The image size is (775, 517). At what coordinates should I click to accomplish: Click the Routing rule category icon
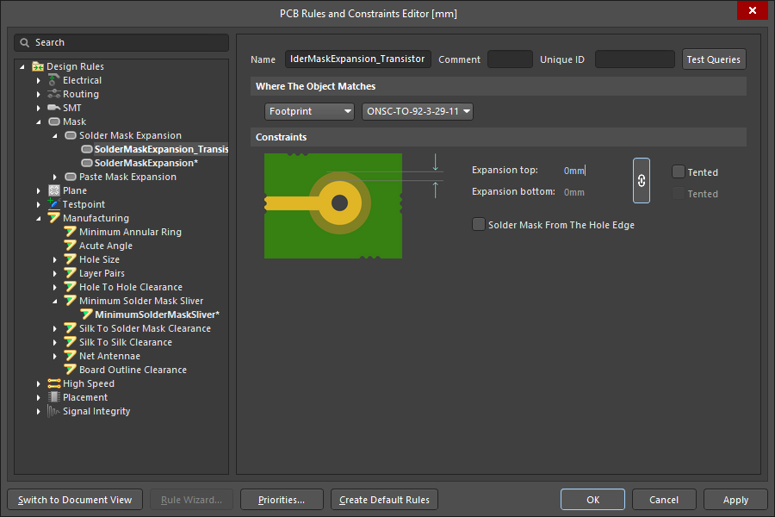[x=54, y=94]
